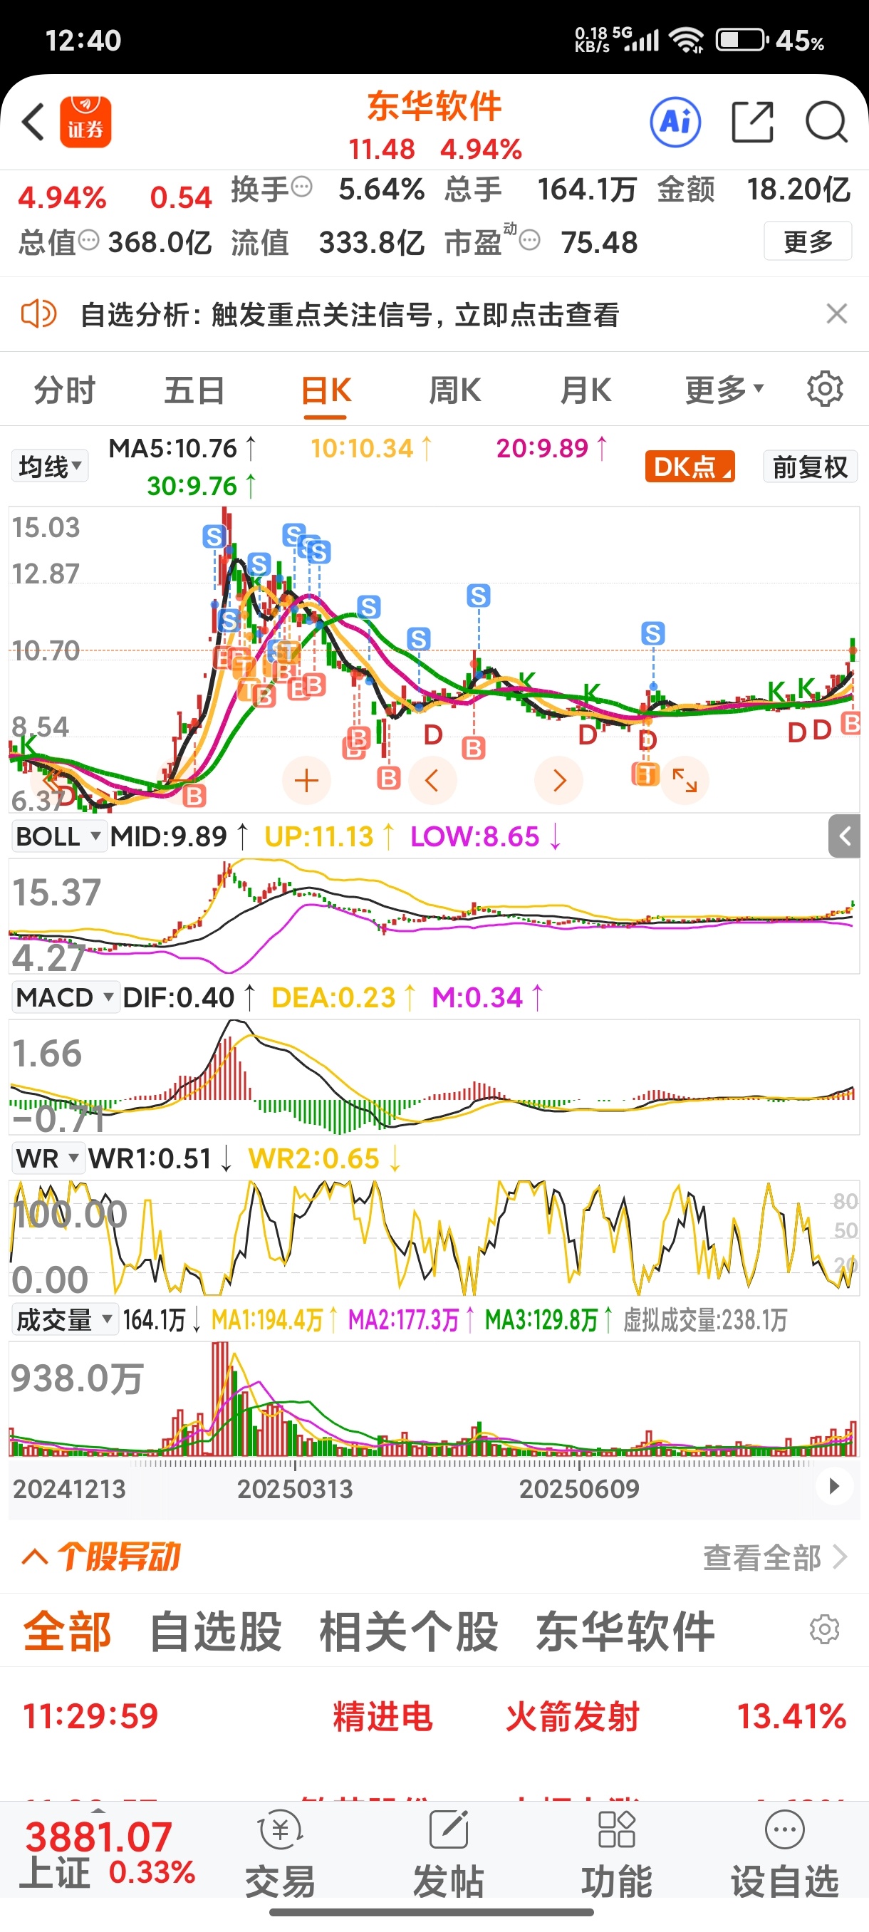The image size is (869, 1932).
Task: Zoom in chart with plus button
Action: click(x=306, y=781)
